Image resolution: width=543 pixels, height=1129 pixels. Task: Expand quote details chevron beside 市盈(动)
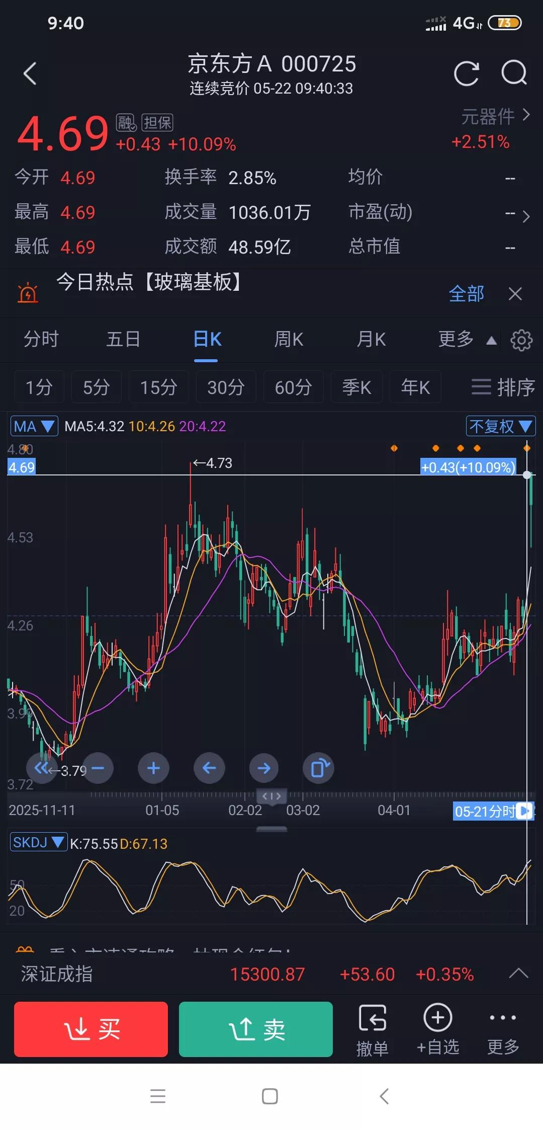(x=526, y=217)
